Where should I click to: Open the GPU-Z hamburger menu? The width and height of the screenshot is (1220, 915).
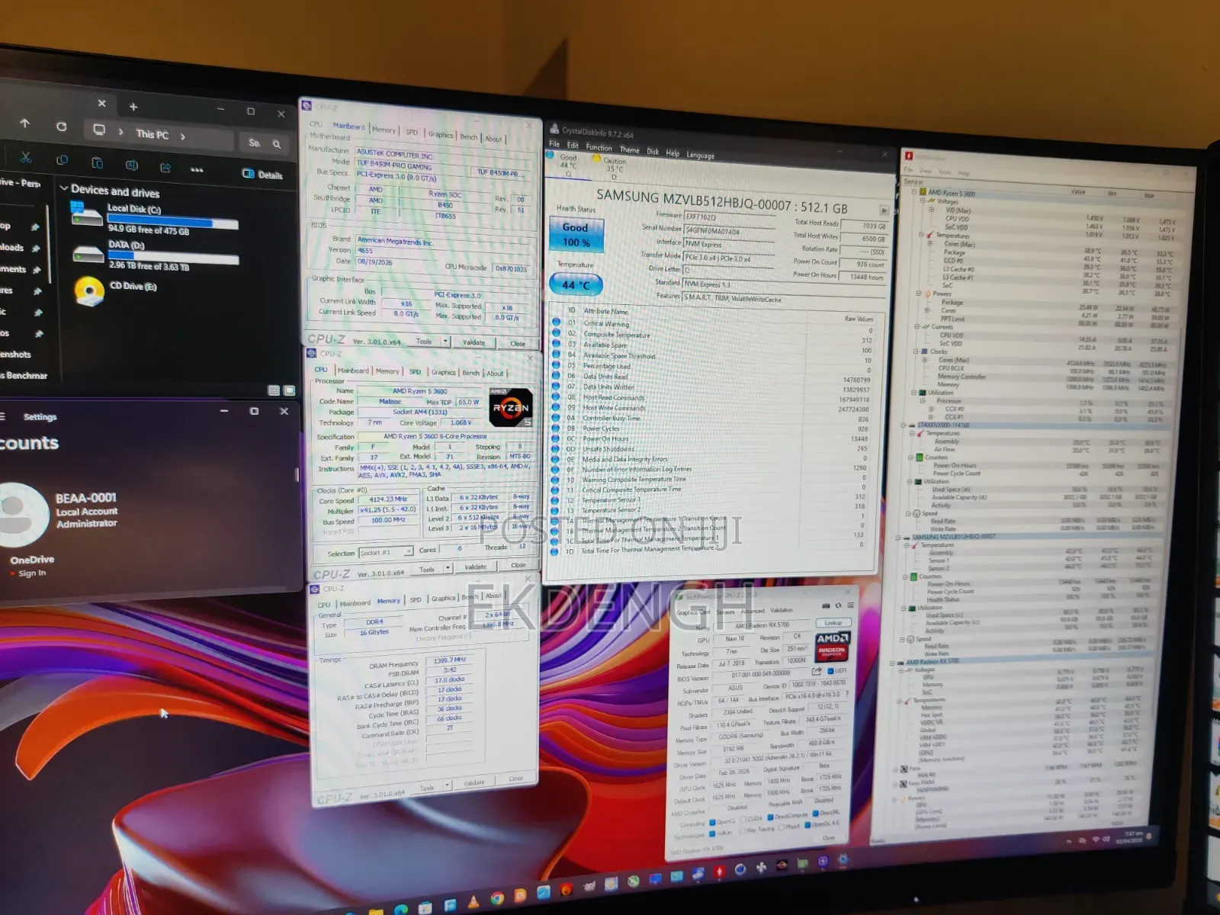[x=850, y=605]
